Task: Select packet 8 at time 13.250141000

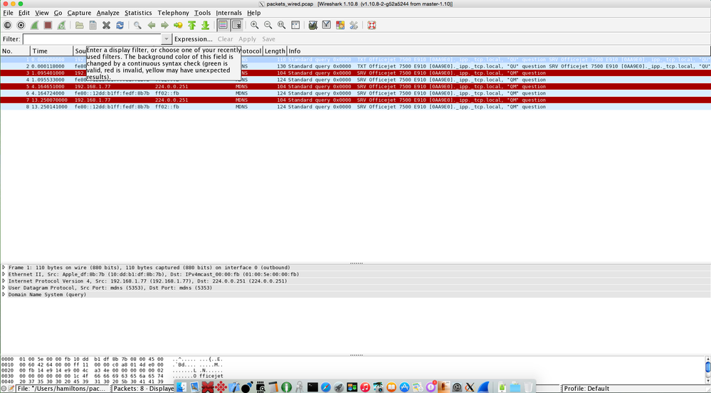Action: [x=356, y=107]
